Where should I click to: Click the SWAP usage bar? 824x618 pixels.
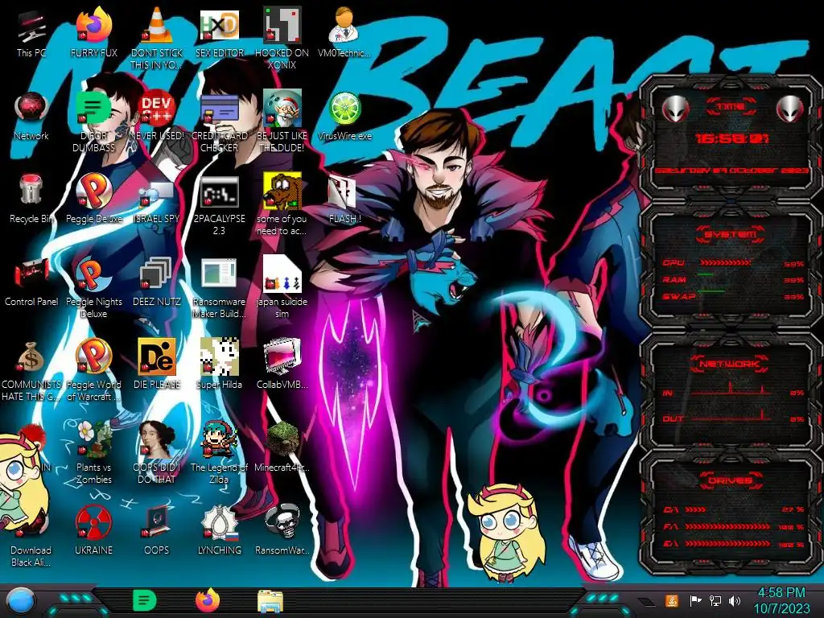[711, 291]
